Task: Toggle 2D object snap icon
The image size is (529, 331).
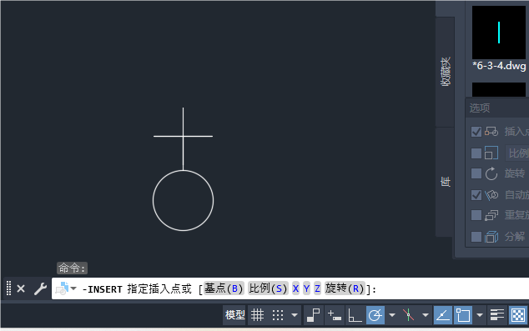Action: coord(463,315)
